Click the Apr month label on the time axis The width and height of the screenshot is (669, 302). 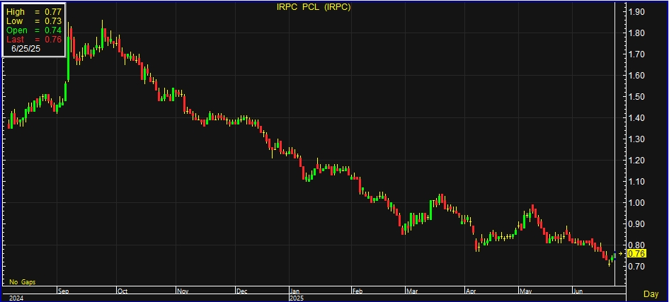[471, 291]
